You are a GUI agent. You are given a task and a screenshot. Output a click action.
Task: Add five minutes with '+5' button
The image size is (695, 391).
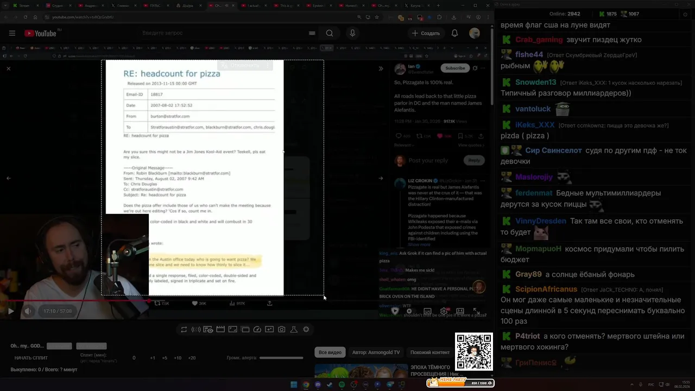pos(165,358)
